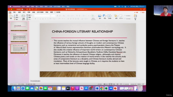This screenshot has width=173, height=97.
Task: Click the Redo circular arrow icon
Action: tap(36, 9)
